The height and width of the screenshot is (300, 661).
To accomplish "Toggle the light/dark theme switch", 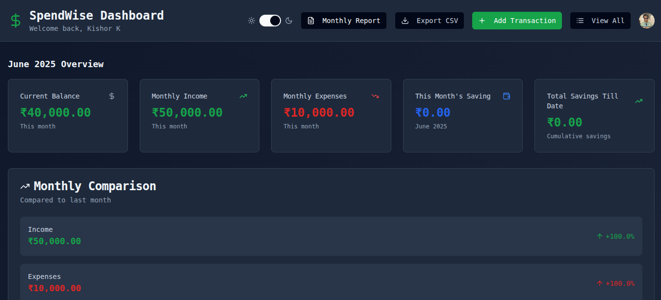I will [x=270, y=21].
